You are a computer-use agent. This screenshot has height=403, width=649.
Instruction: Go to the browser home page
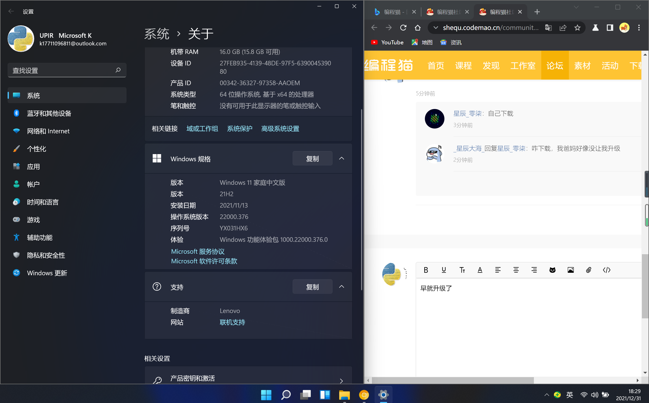pyautogui.click(x=418, y=27)
